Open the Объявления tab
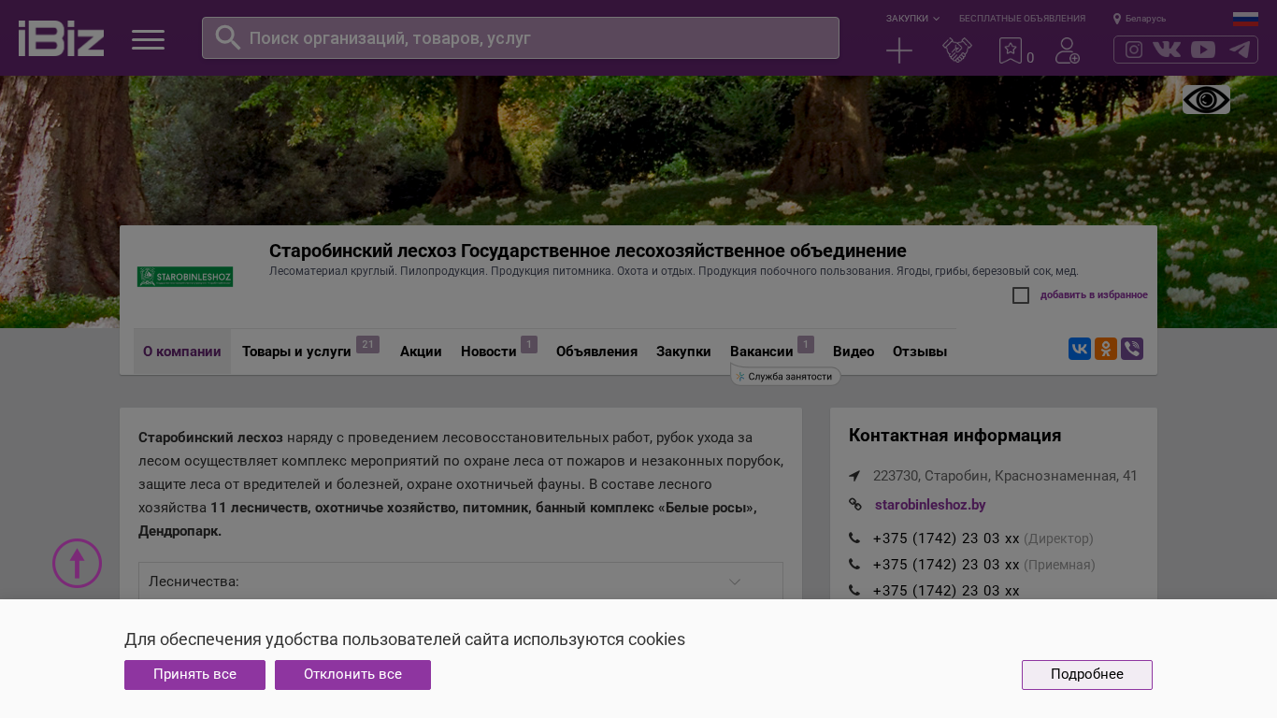Viewport: 1277px width, 718px height. coord(596,352)
